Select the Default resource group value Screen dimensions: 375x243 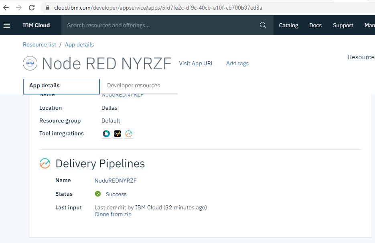coord(111,120)
